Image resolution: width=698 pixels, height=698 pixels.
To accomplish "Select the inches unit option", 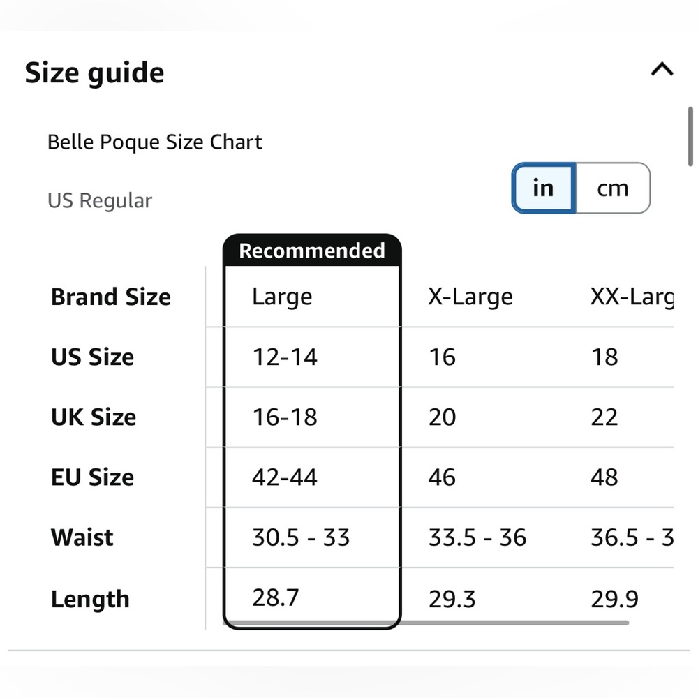I will [x=543, y=188].
